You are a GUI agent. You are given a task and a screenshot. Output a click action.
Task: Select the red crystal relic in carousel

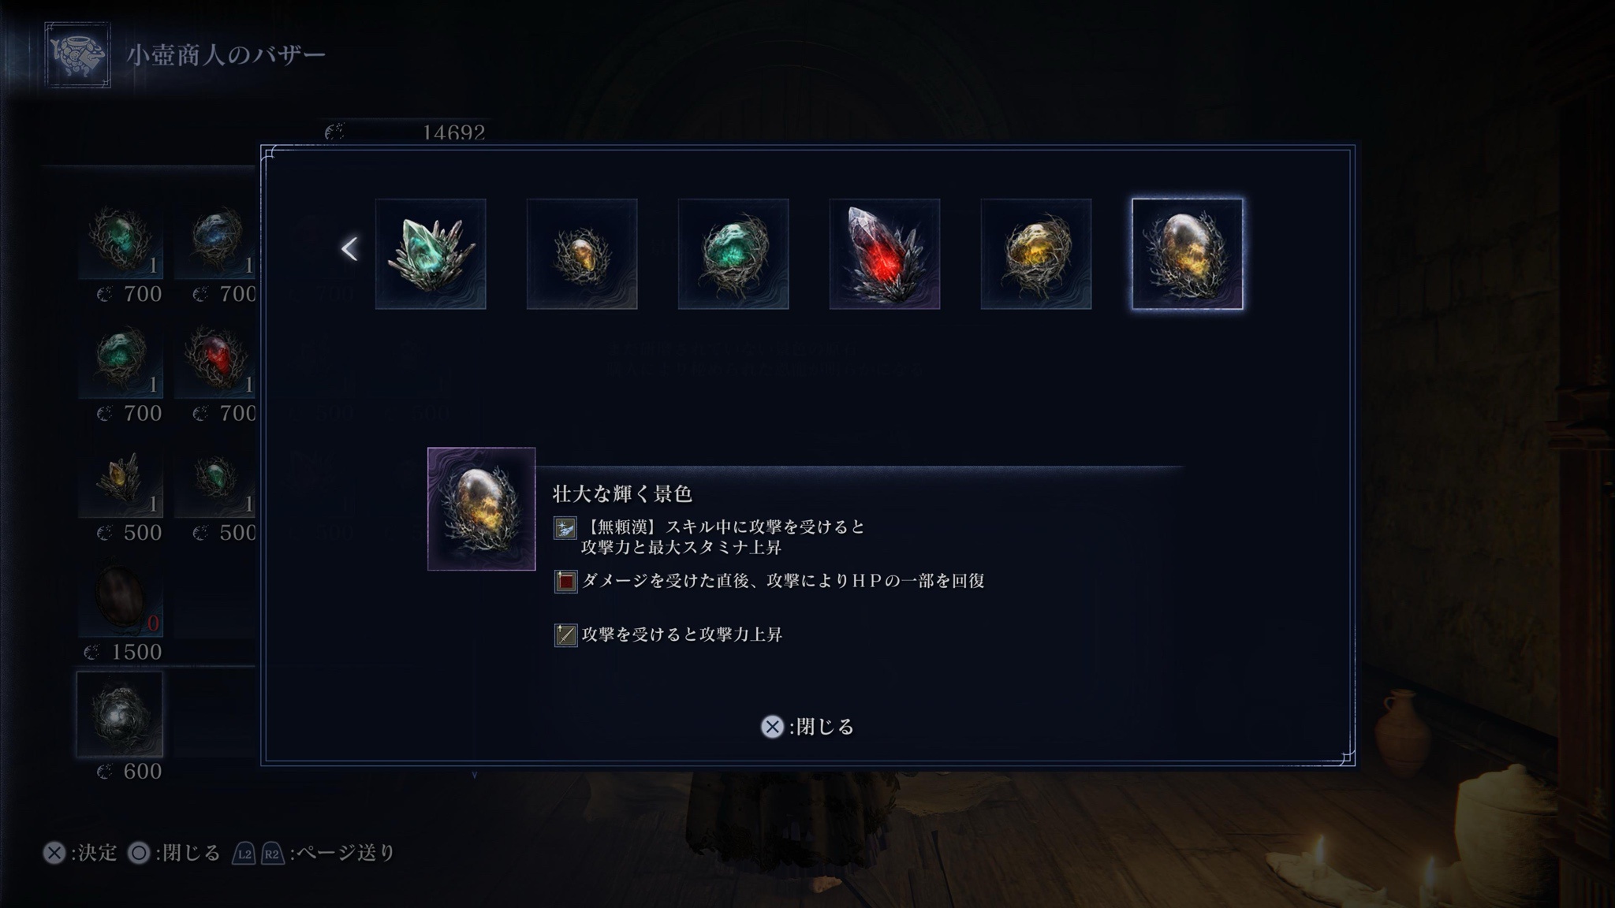click(884, 254)
